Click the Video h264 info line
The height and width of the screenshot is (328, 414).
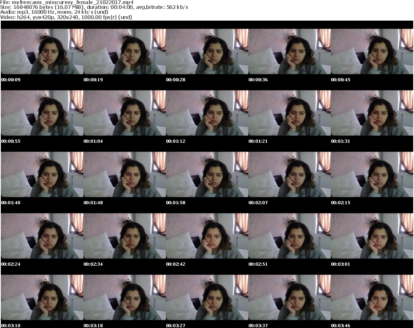(66, 17)
